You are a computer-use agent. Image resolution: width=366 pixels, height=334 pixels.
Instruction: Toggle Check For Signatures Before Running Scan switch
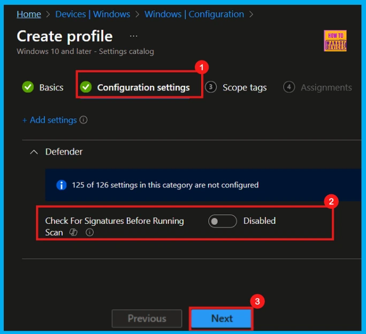(223, 221)
